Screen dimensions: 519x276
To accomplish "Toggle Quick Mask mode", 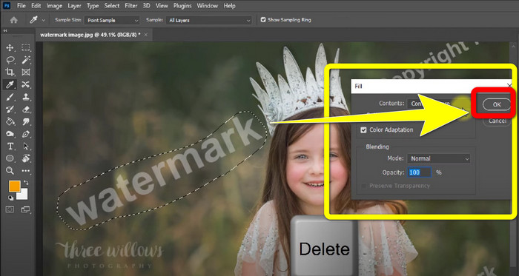I will pyautogui.click(x=10, y=209).
